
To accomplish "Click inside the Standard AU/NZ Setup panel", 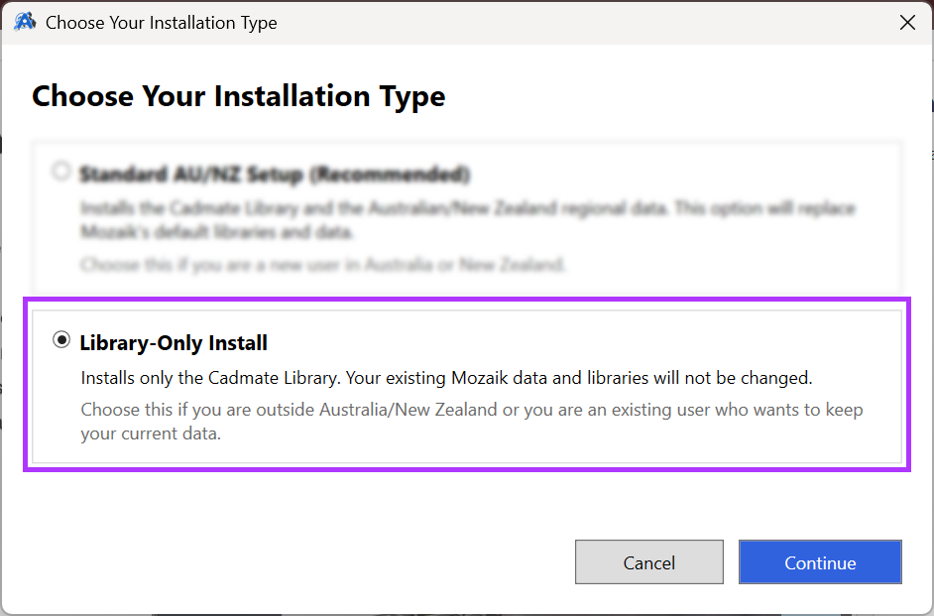I will pyautogui.click(x=466, y=213).
